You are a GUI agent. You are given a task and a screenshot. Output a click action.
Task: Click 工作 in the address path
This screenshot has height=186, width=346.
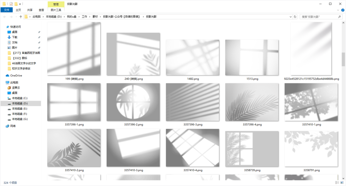pyautogui.click(x=84, y=17)
